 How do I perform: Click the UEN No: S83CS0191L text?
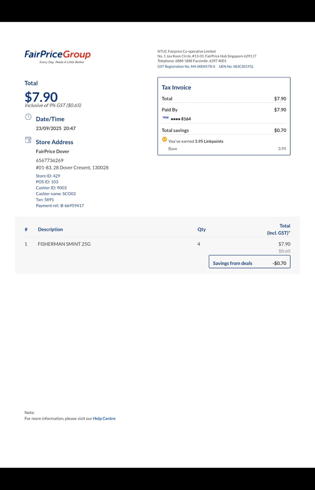[x=236, y=66]
